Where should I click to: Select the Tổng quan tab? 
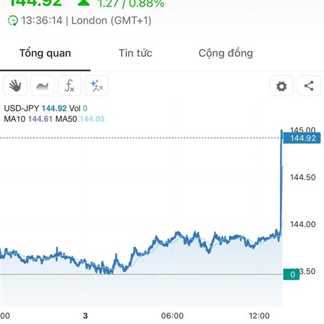click(x=45, y=53)
